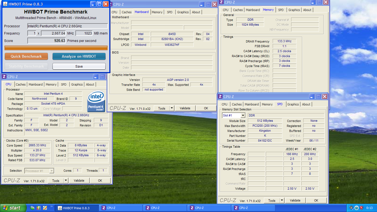This screenshot has height=212, width=377.
Task: Open the Windows XP start menu
Action: click(13, 208)
